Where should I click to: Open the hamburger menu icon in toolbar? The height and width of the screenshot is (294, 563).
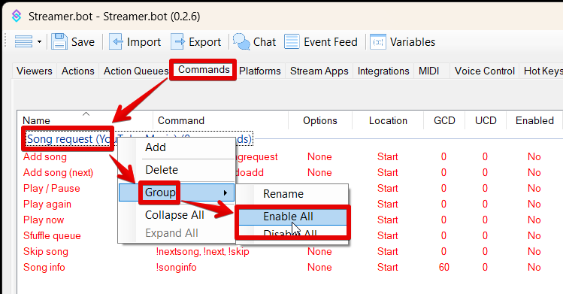pyautogui.click(x=23, y=41)
